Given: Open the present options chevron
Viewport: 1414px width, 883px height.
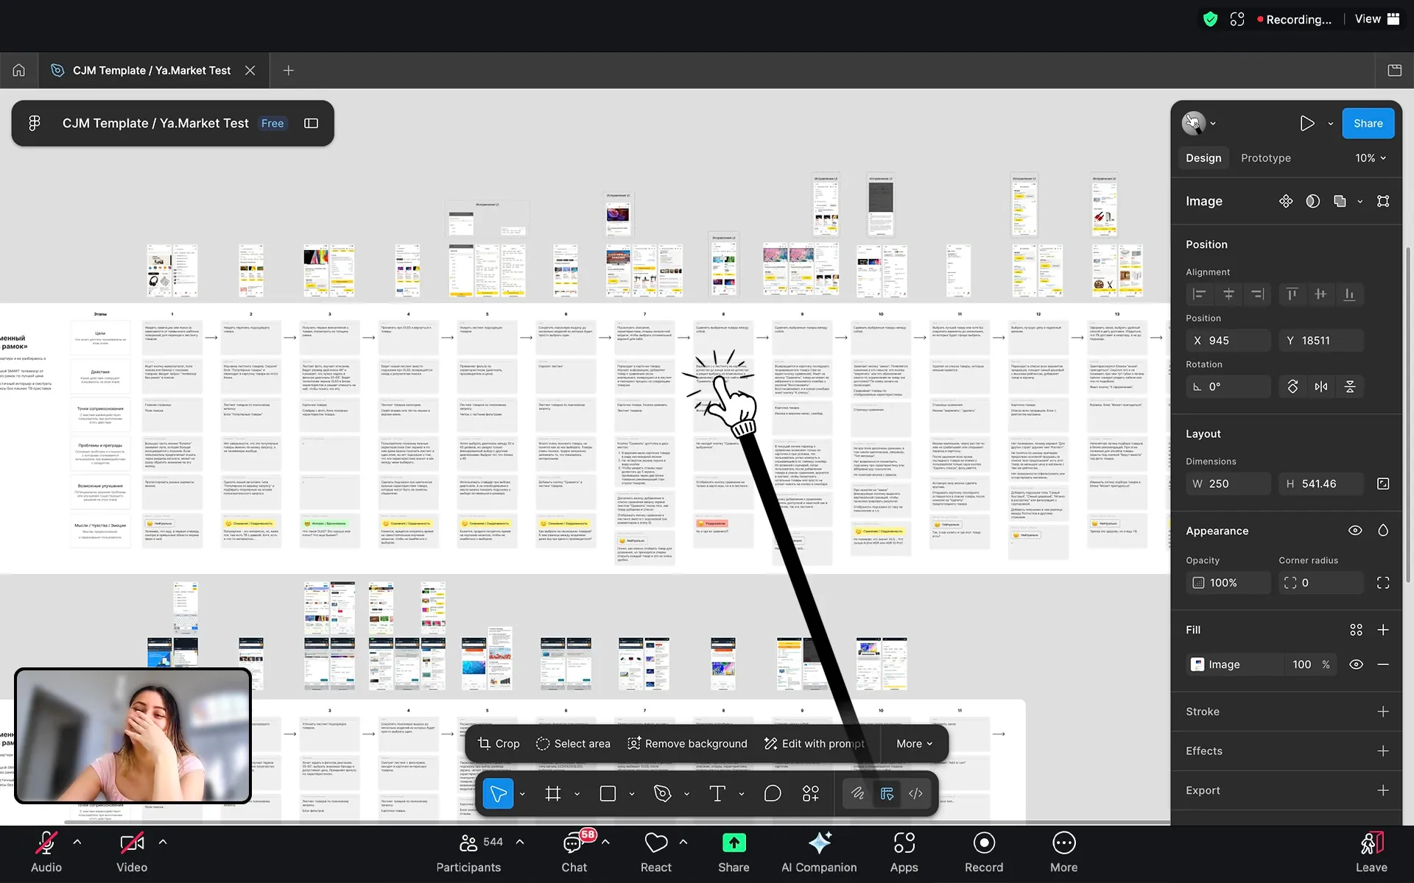Looking at the screenshot, I should tap(1330, 124).
